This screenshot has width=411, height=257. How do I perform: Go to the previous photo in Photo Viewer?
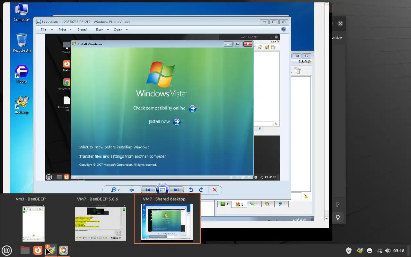click(147, 190)
